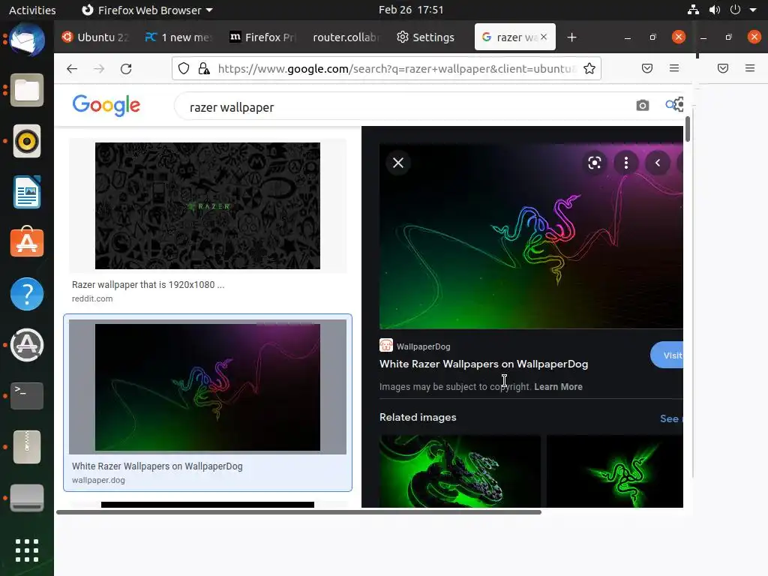Open the power indicator in top bar
This screenshot has width=768, height=576.
pos(735,10)
